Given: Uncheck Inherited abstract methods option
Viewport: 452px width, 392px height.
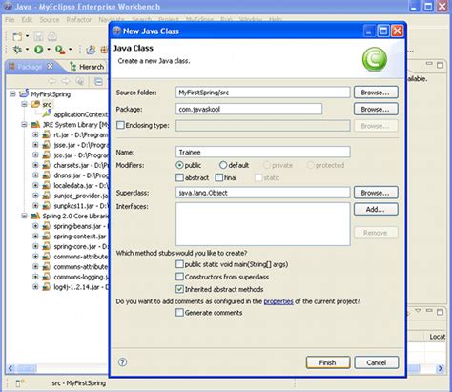Looking at the screenshot, I should click(179, 289).
